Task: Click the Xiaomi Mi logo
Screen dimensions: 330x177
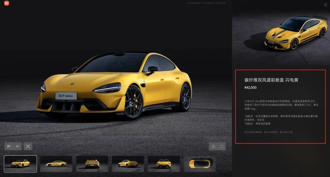Action: pyautogui.click(x=6, y=3)
